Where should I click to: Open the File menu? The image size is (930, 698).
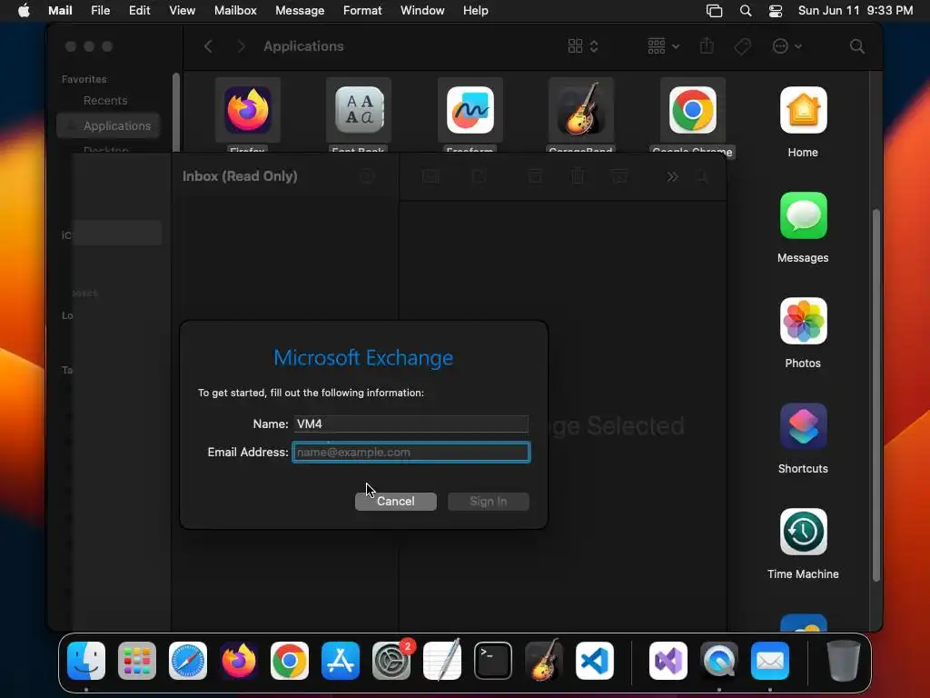coord(100,11)
